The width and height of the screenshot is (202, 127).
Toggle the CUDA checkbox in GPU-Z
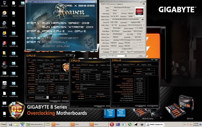(119, 52)
